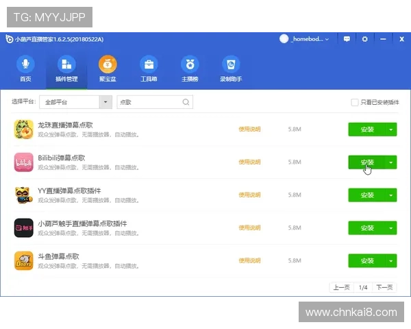Expand install options for Bilibili弹幕点歌
411x329 pixels.
click(x=391, y=162)
